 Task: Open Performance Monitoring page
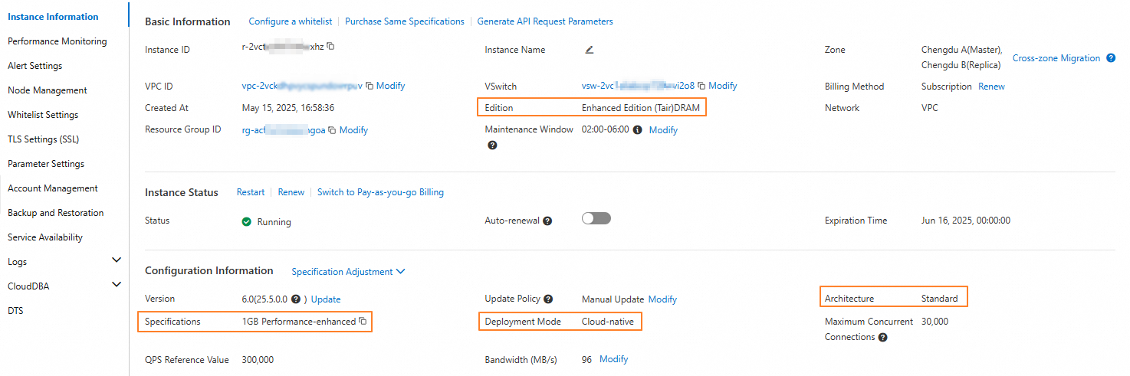point(57,41)
